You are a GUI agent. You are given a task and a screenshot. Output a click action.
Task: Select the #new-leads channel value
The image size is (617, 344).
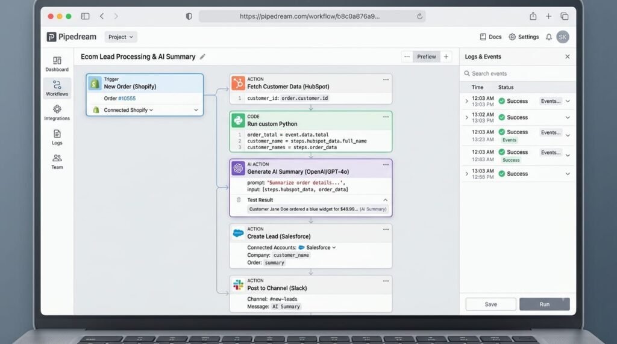pyautogui.click(x=283, y=299)
